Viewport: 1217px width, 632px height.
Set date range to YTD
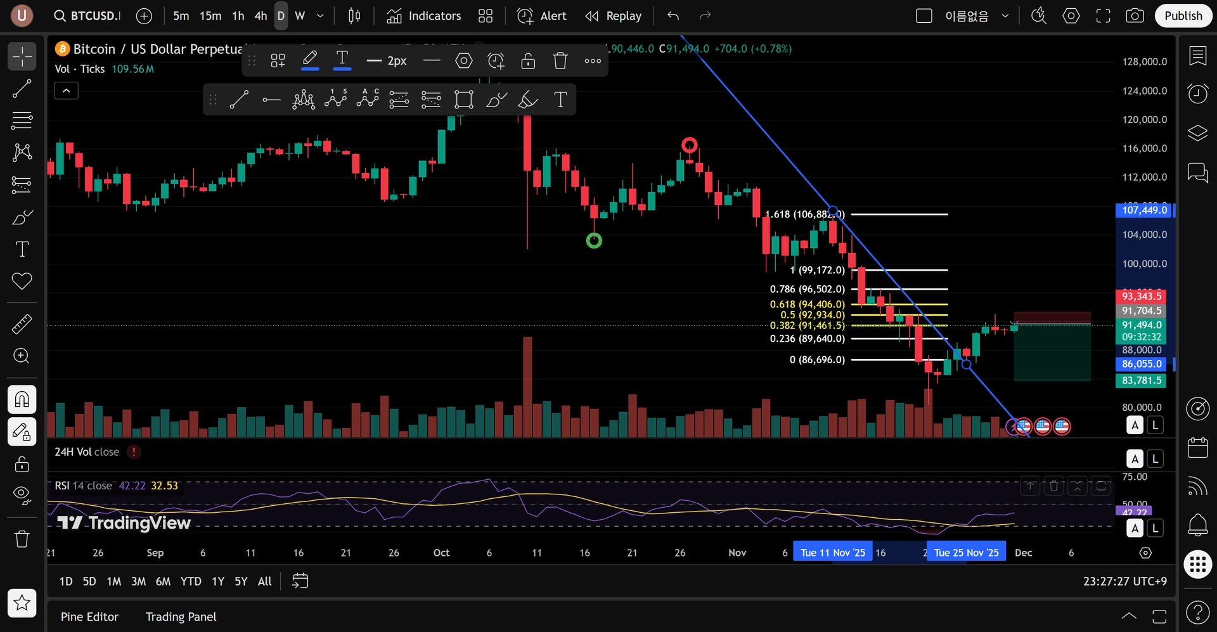point(191,581)
